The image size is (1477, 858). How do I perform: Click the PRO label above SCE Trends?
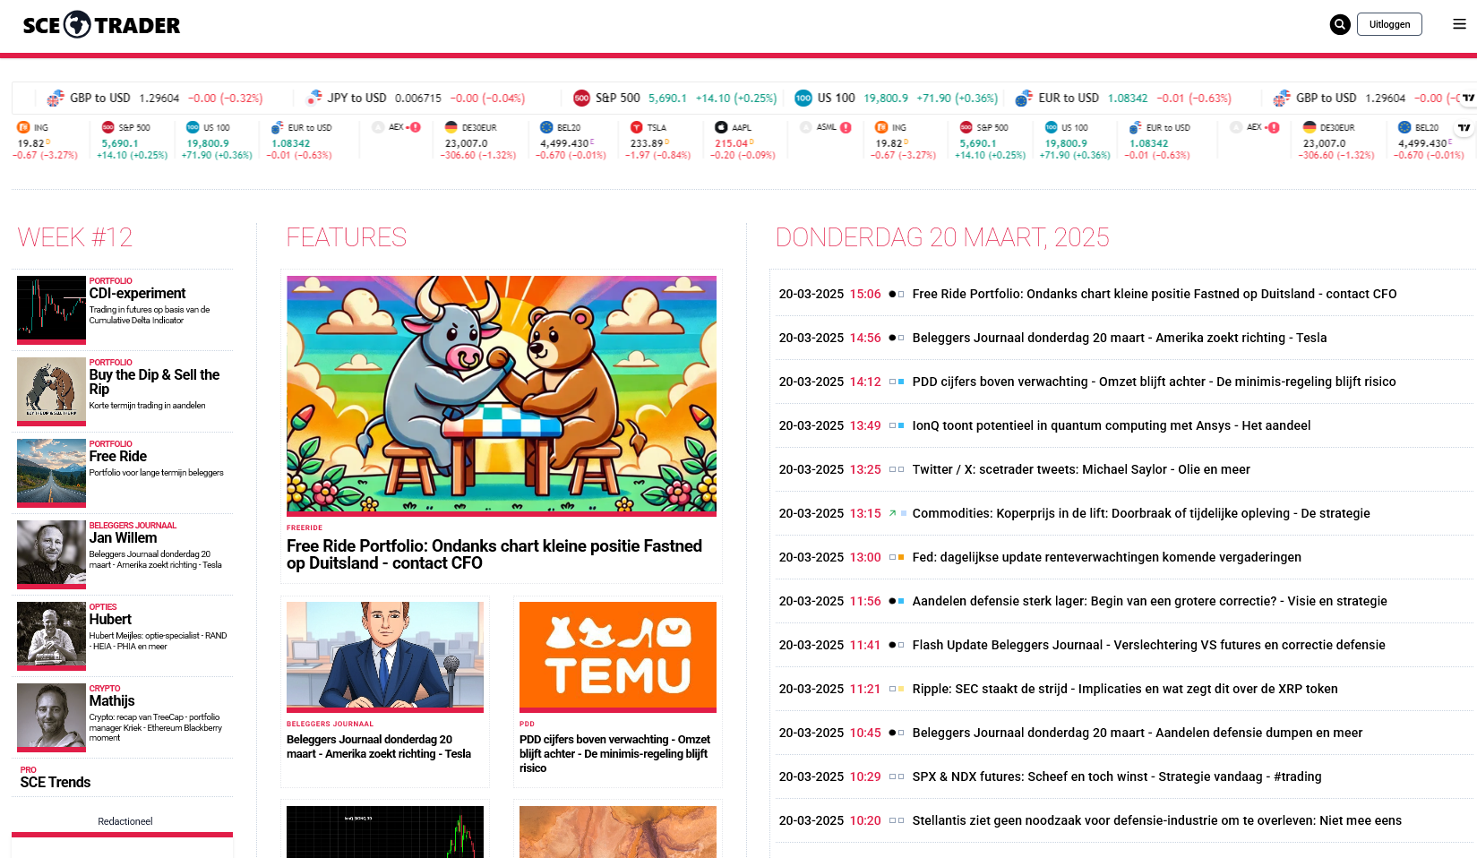click(x=29, y=770)
